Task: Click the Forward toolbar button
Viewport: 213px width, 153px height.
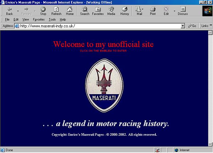Action: (x=26, y=11)
